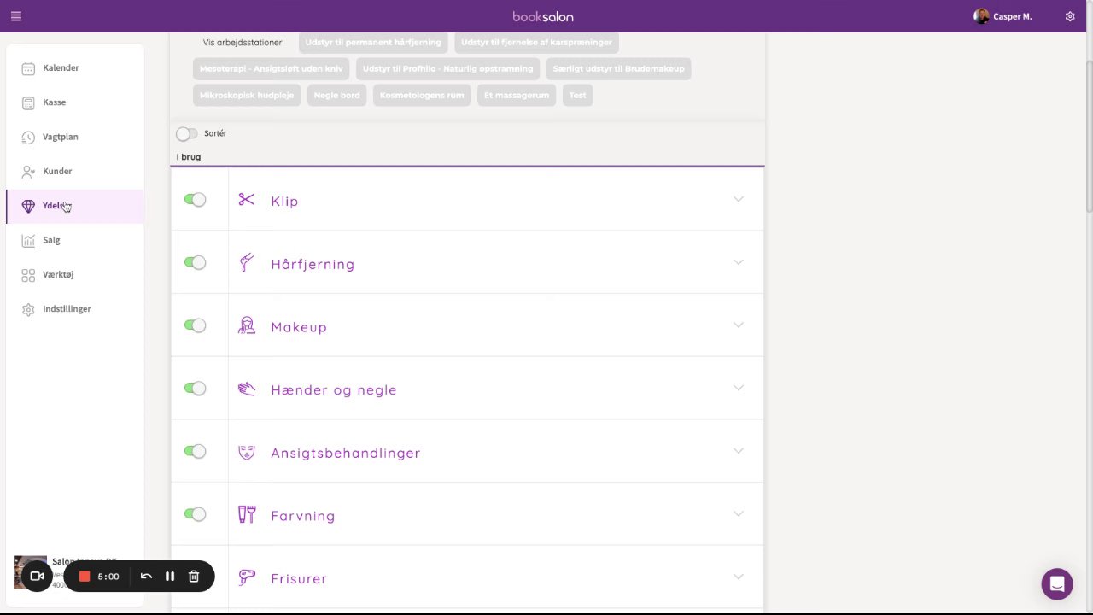Stop the screen recording
The width and height of the screenshot is (1093, 615).
[x=85, y=577]
